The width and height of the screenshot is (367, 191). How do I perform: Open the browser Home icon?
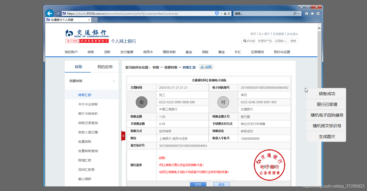pos(307,14)
